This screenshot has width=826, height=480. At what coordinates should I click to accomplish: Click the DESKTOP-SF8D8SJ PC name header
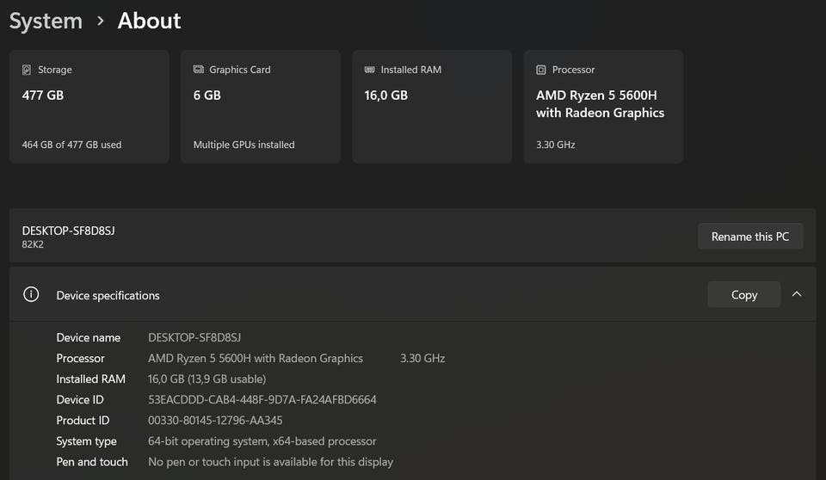click(x=68, y=231)
